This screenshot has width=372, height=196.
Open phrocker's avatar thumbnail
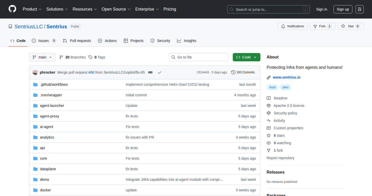35,72
